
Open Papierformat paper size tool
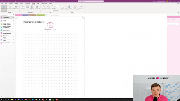(x=37, y=7)
